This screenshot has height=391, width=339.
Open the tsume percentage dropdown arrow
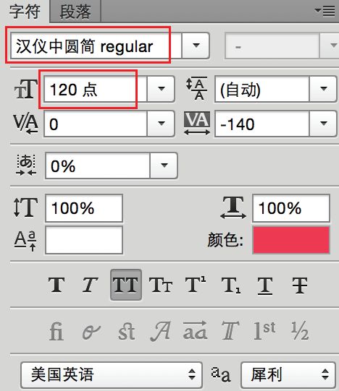click(164, 166)
